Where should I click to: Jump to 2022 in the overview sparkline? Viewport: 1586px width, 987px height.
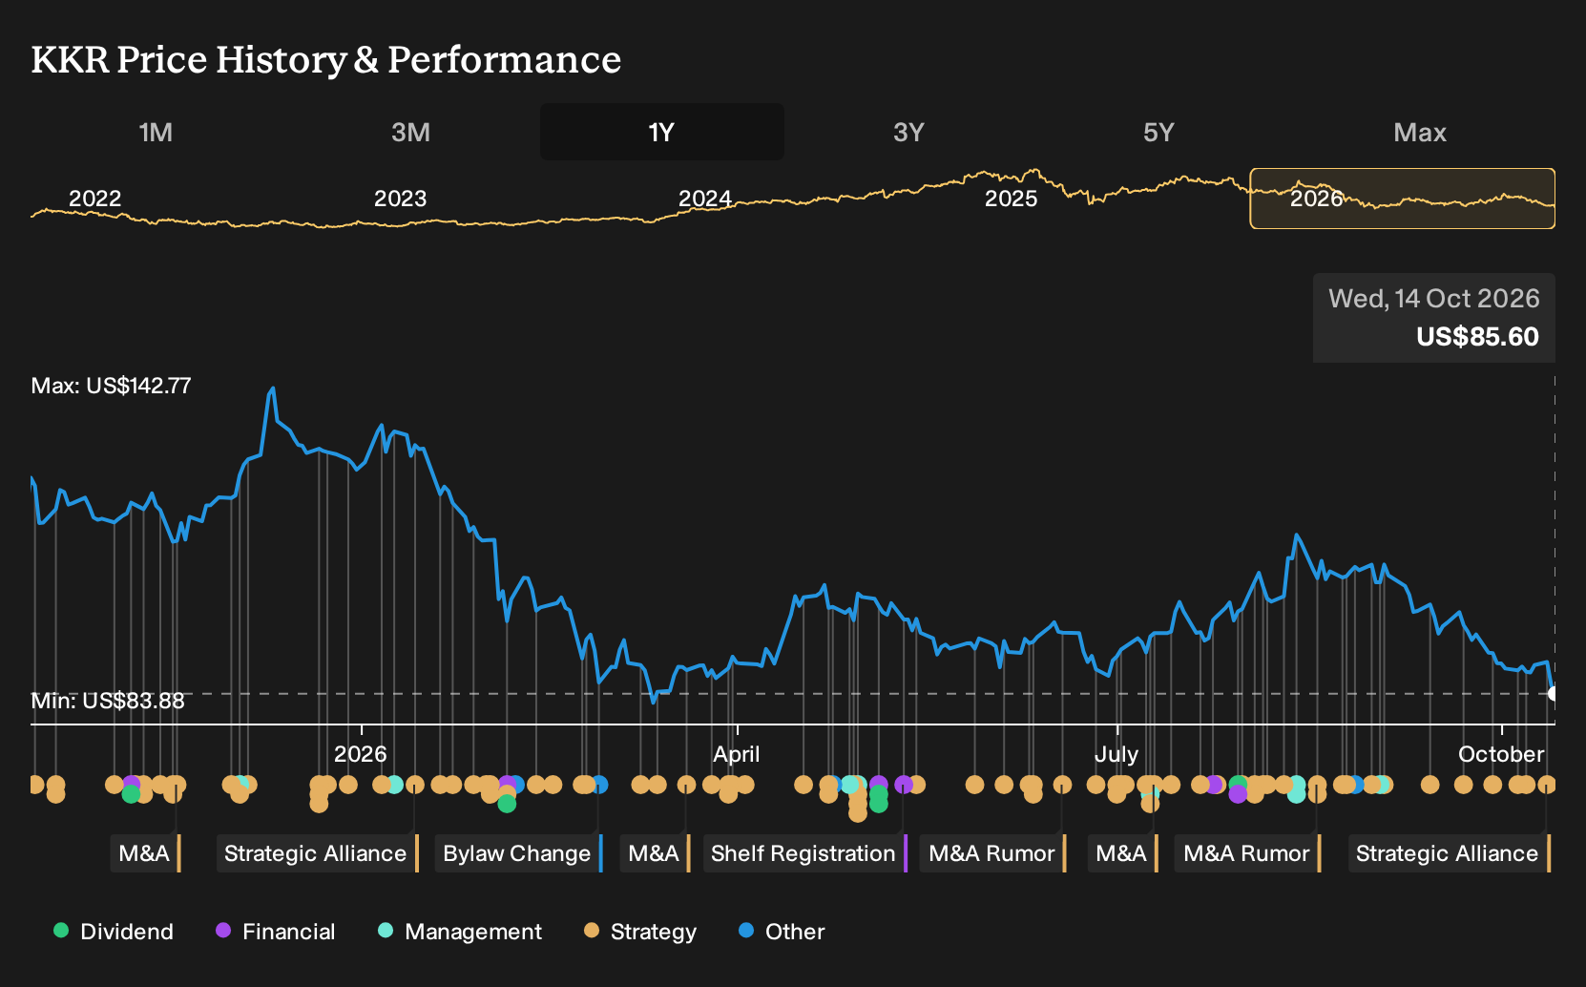click(95, 199)
